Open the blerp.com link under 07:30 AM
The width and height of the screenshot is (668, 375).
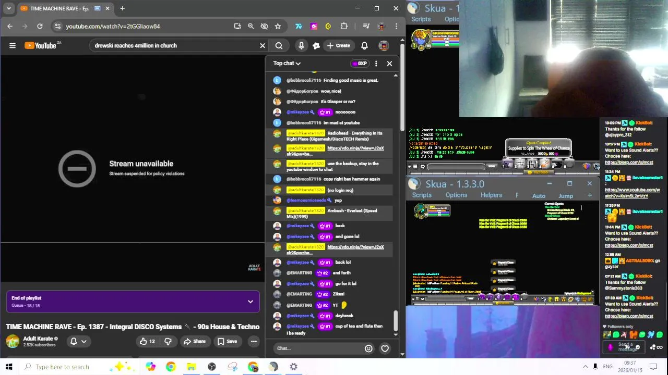629,316
